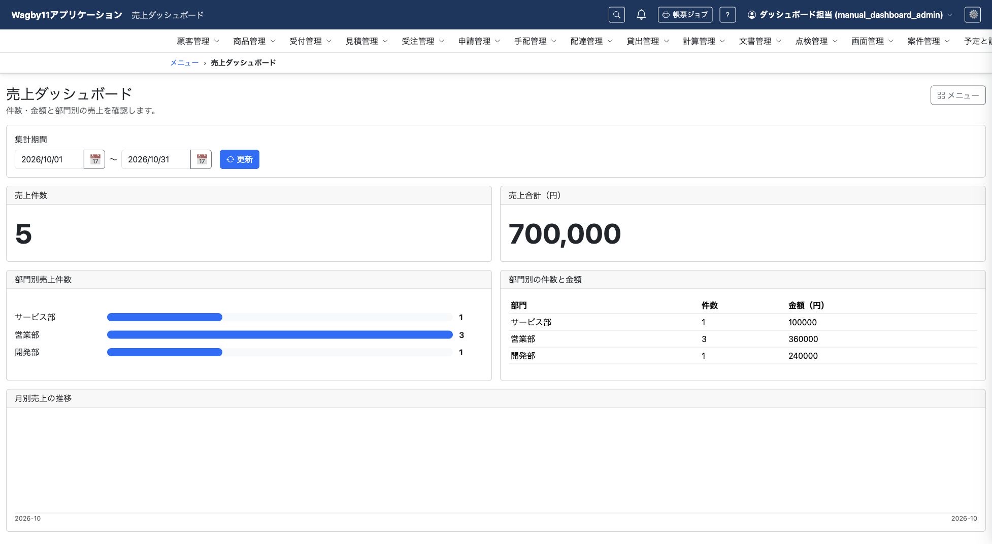Expand the 顧客管理 menu
The image size is (992, 544).
point(198,41)
